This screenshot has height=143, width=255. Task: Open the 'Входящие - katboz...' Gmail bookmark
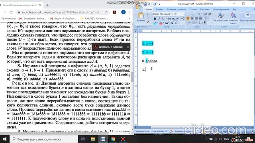[x=33, y=19]
